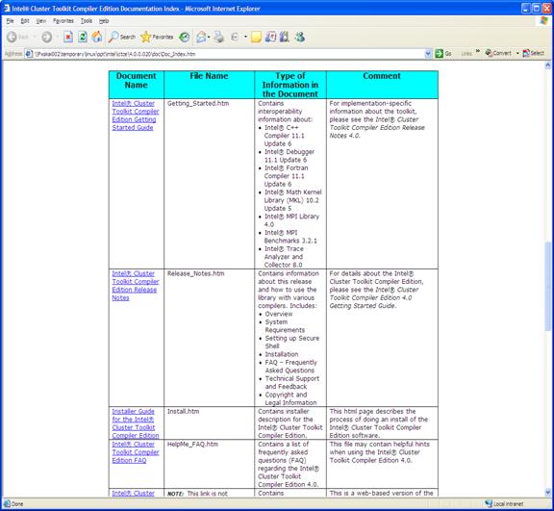Click the Go button
Image resolution: width=554 pixels, height=511 pixels.
click(443, 53)
